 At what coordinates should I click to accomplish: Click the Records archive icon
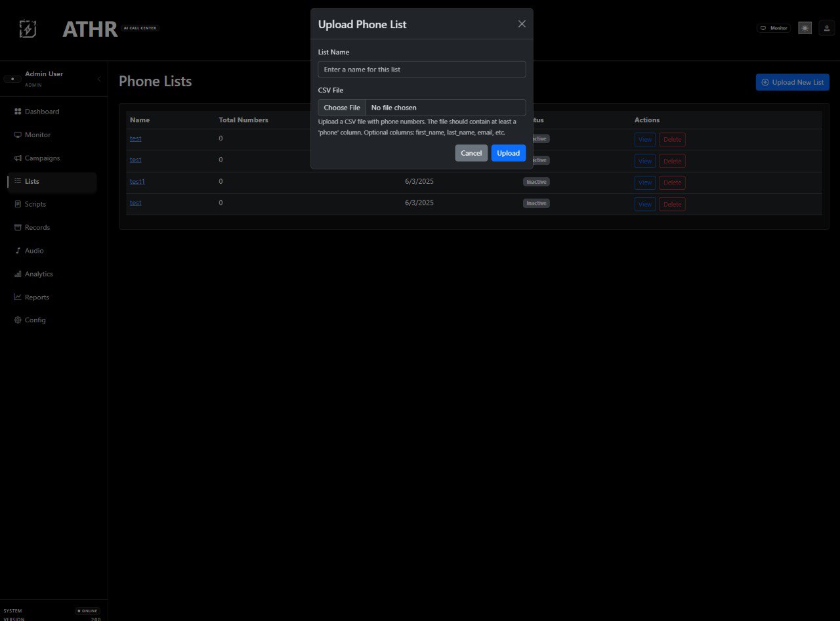18,227
